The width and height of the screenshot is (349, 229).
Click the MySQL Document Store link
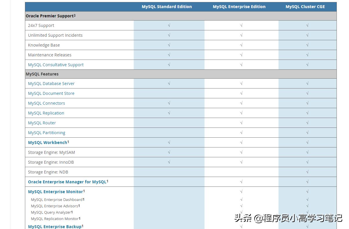click(x=51, y=93)
